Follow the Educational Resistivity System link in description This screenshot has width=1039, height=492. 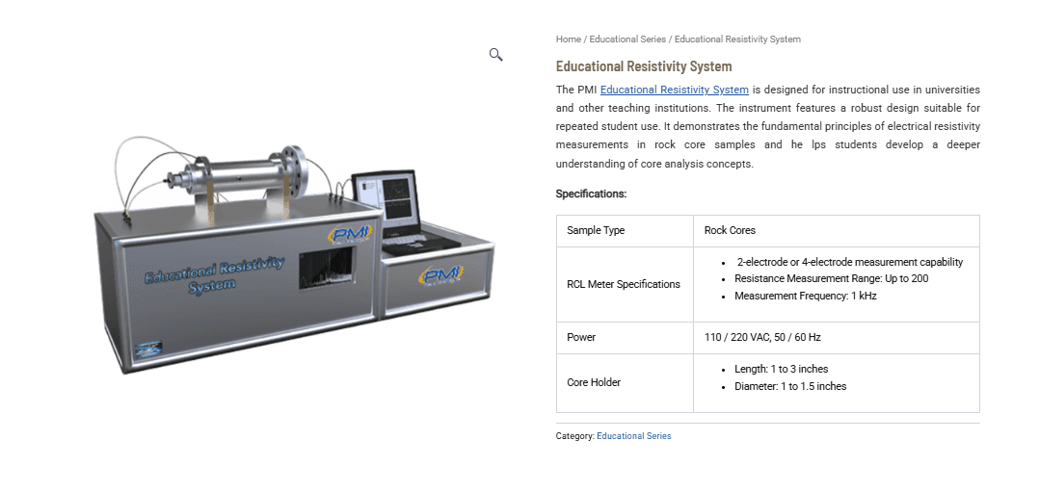tap(675, 90)
